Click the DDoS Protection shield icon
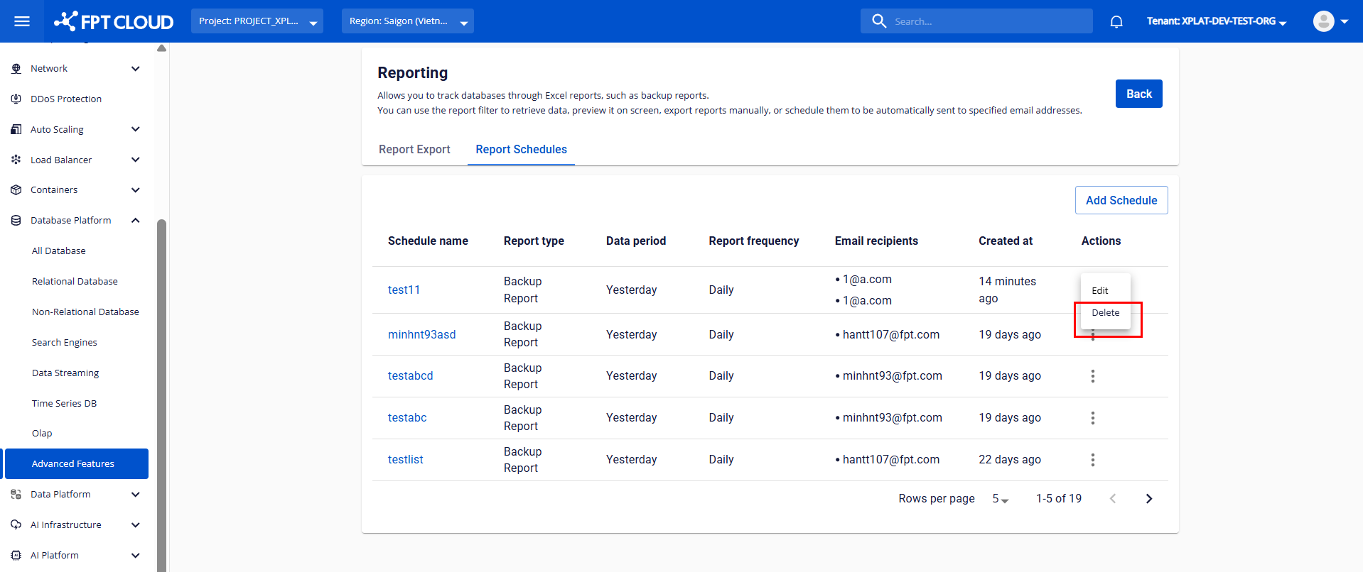The image size is (1363, 572). coord(16,99)
